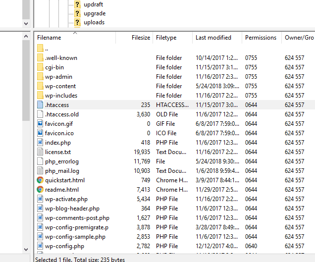The height and width of the screenshot is (262, 315).
Task: Click the parent directory folder icon
Action: (x=40, y=49)
